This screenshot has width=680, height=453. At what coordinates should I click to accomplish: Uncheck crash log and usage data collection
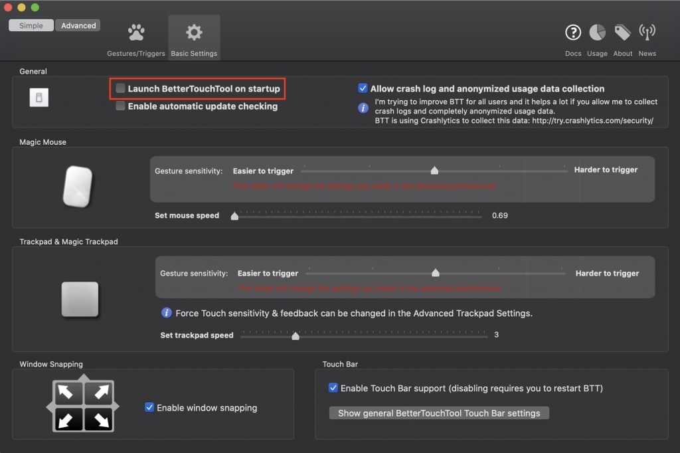tap(363, 88)
